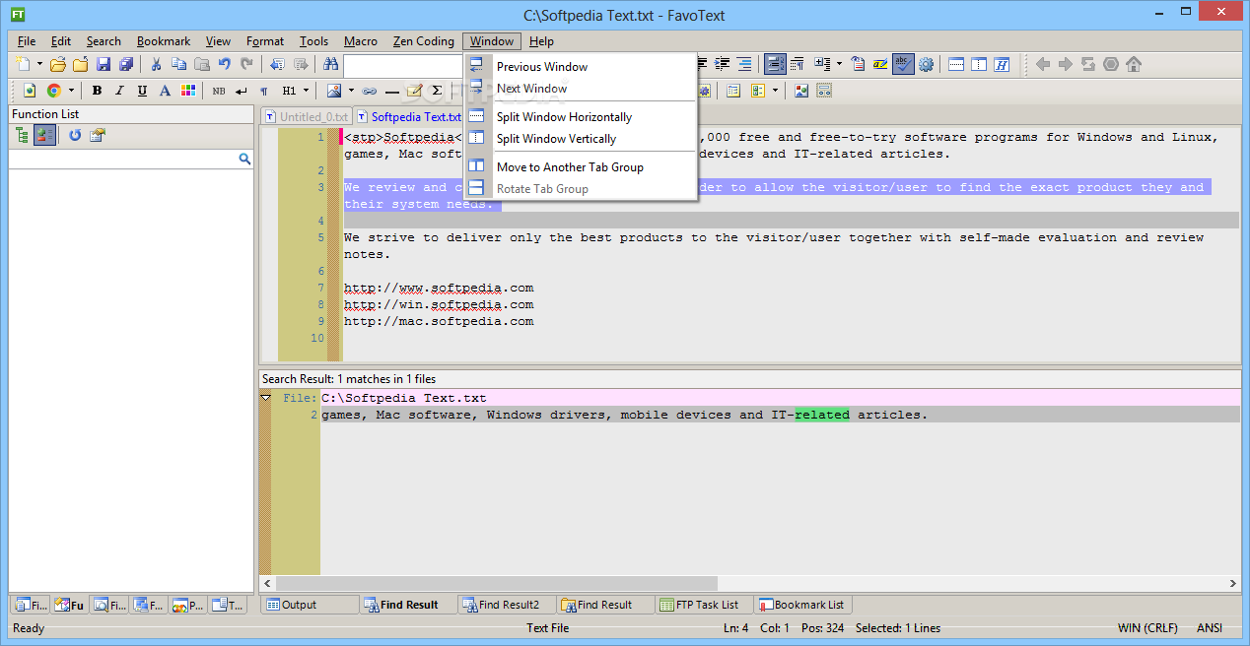The width and height of the screenshot is (1250, 646).
Task: Open the Zen Coding menu
Action: point(424,41)
